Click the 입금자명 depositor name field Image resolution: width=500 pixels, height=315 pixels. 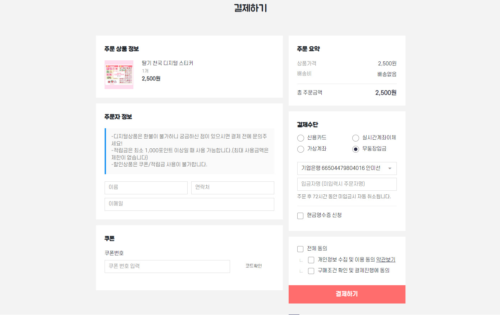coord(347,184)
